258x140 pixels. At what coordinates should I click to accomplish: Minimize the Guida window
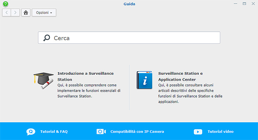236,4
